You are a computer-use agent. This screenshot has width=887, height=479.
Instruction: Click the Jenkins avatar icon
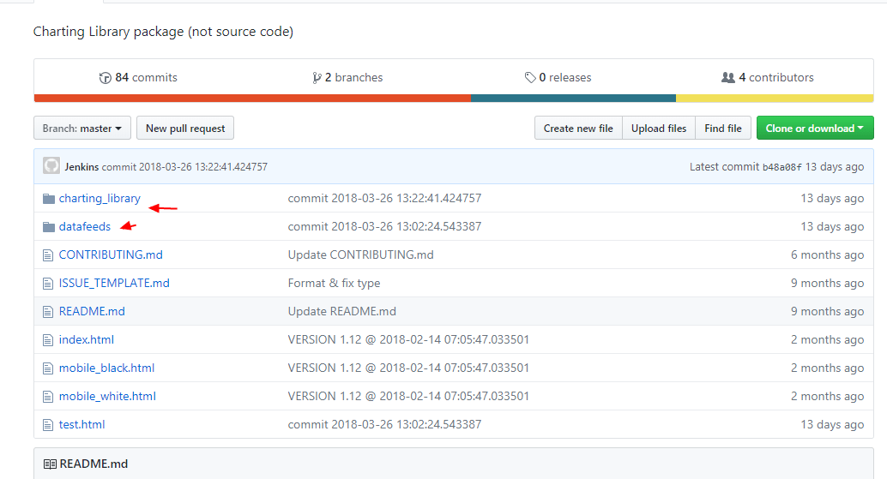51,165
